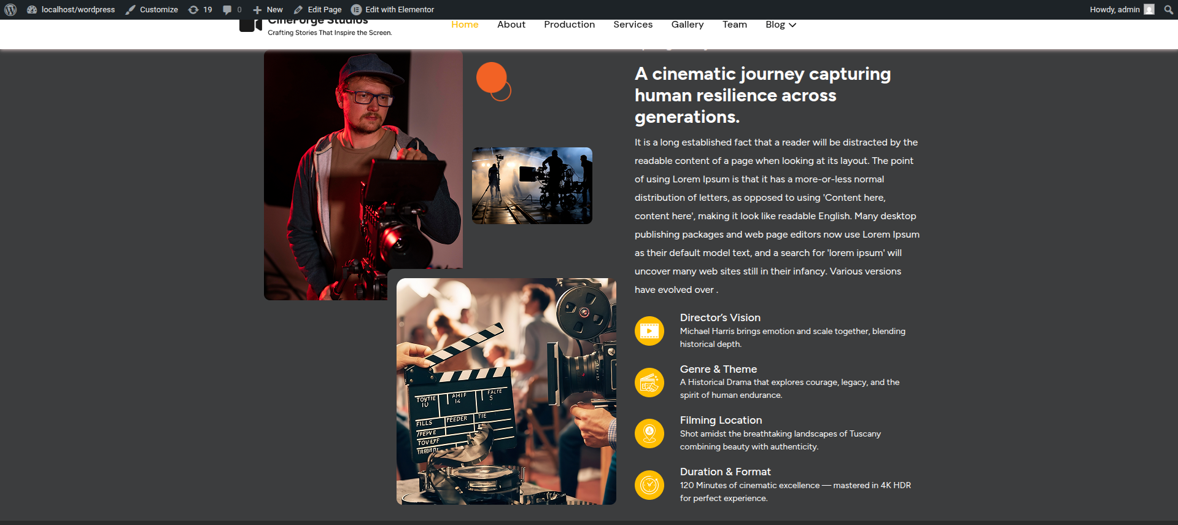
Task: Open the New content dropdown
Action: click(x=268, y=10)
